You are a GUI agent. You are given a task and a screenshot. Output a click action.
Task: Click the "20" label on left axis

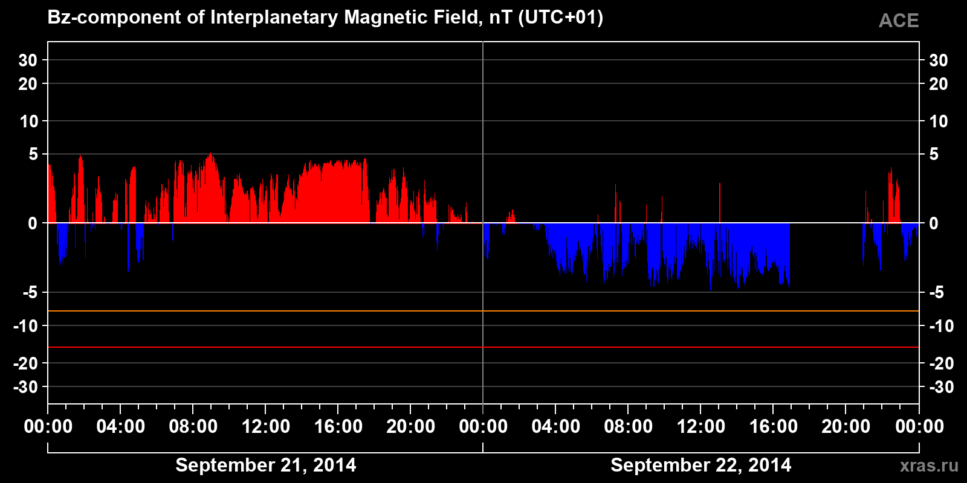point(28,84)
